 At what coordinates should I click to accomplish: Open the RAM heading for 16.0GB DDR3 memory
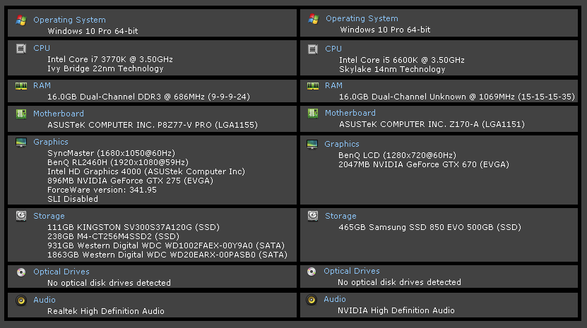click(x=42, y=85)
